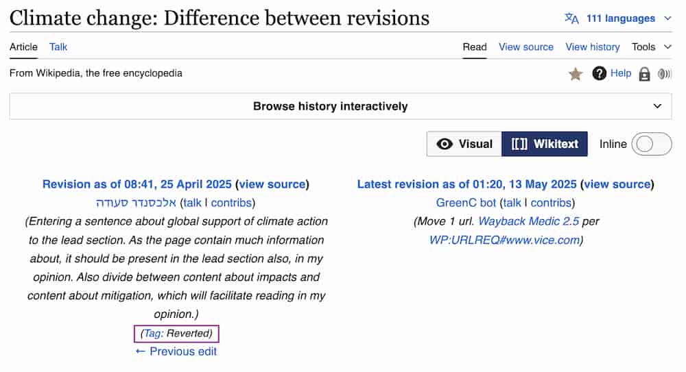Click view source beside the April revision
Viewport: 686px width, 372px height.
click(272, 184)
